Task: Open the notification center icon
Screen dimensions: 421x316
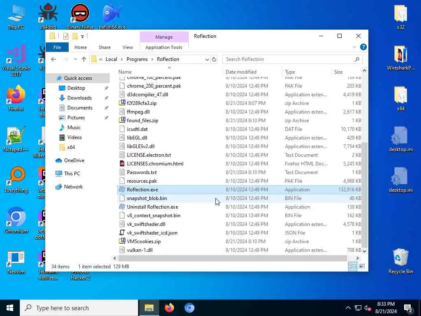Action: (409, 308)
